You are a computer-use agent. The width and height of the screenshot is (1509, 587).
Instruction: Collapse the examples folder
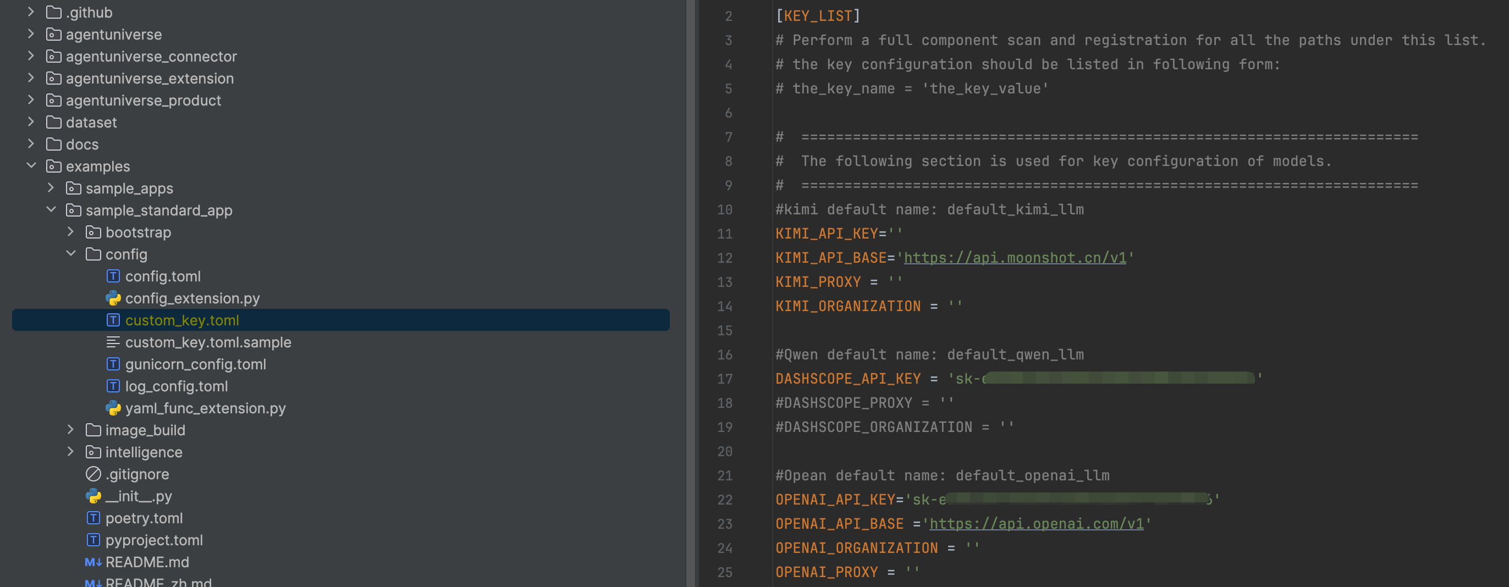32,165
